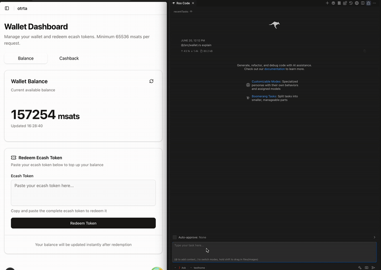
Task: Click the ticket icon beside Redeem Ecash Token
Action: pos(14,158)
